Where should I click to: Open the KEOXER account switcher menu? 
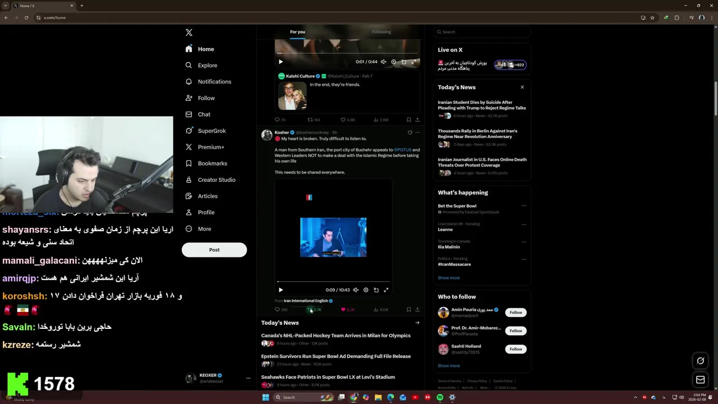click(218, 378)
